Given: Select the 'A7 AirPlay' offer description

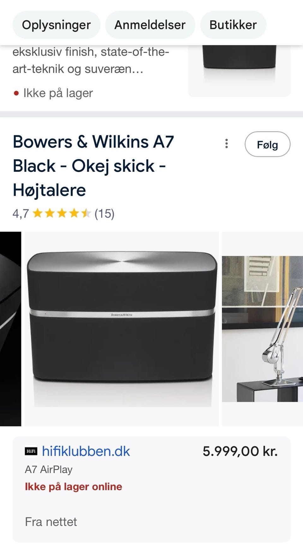Looking at the screenshot, I should [x=49, y=470].
